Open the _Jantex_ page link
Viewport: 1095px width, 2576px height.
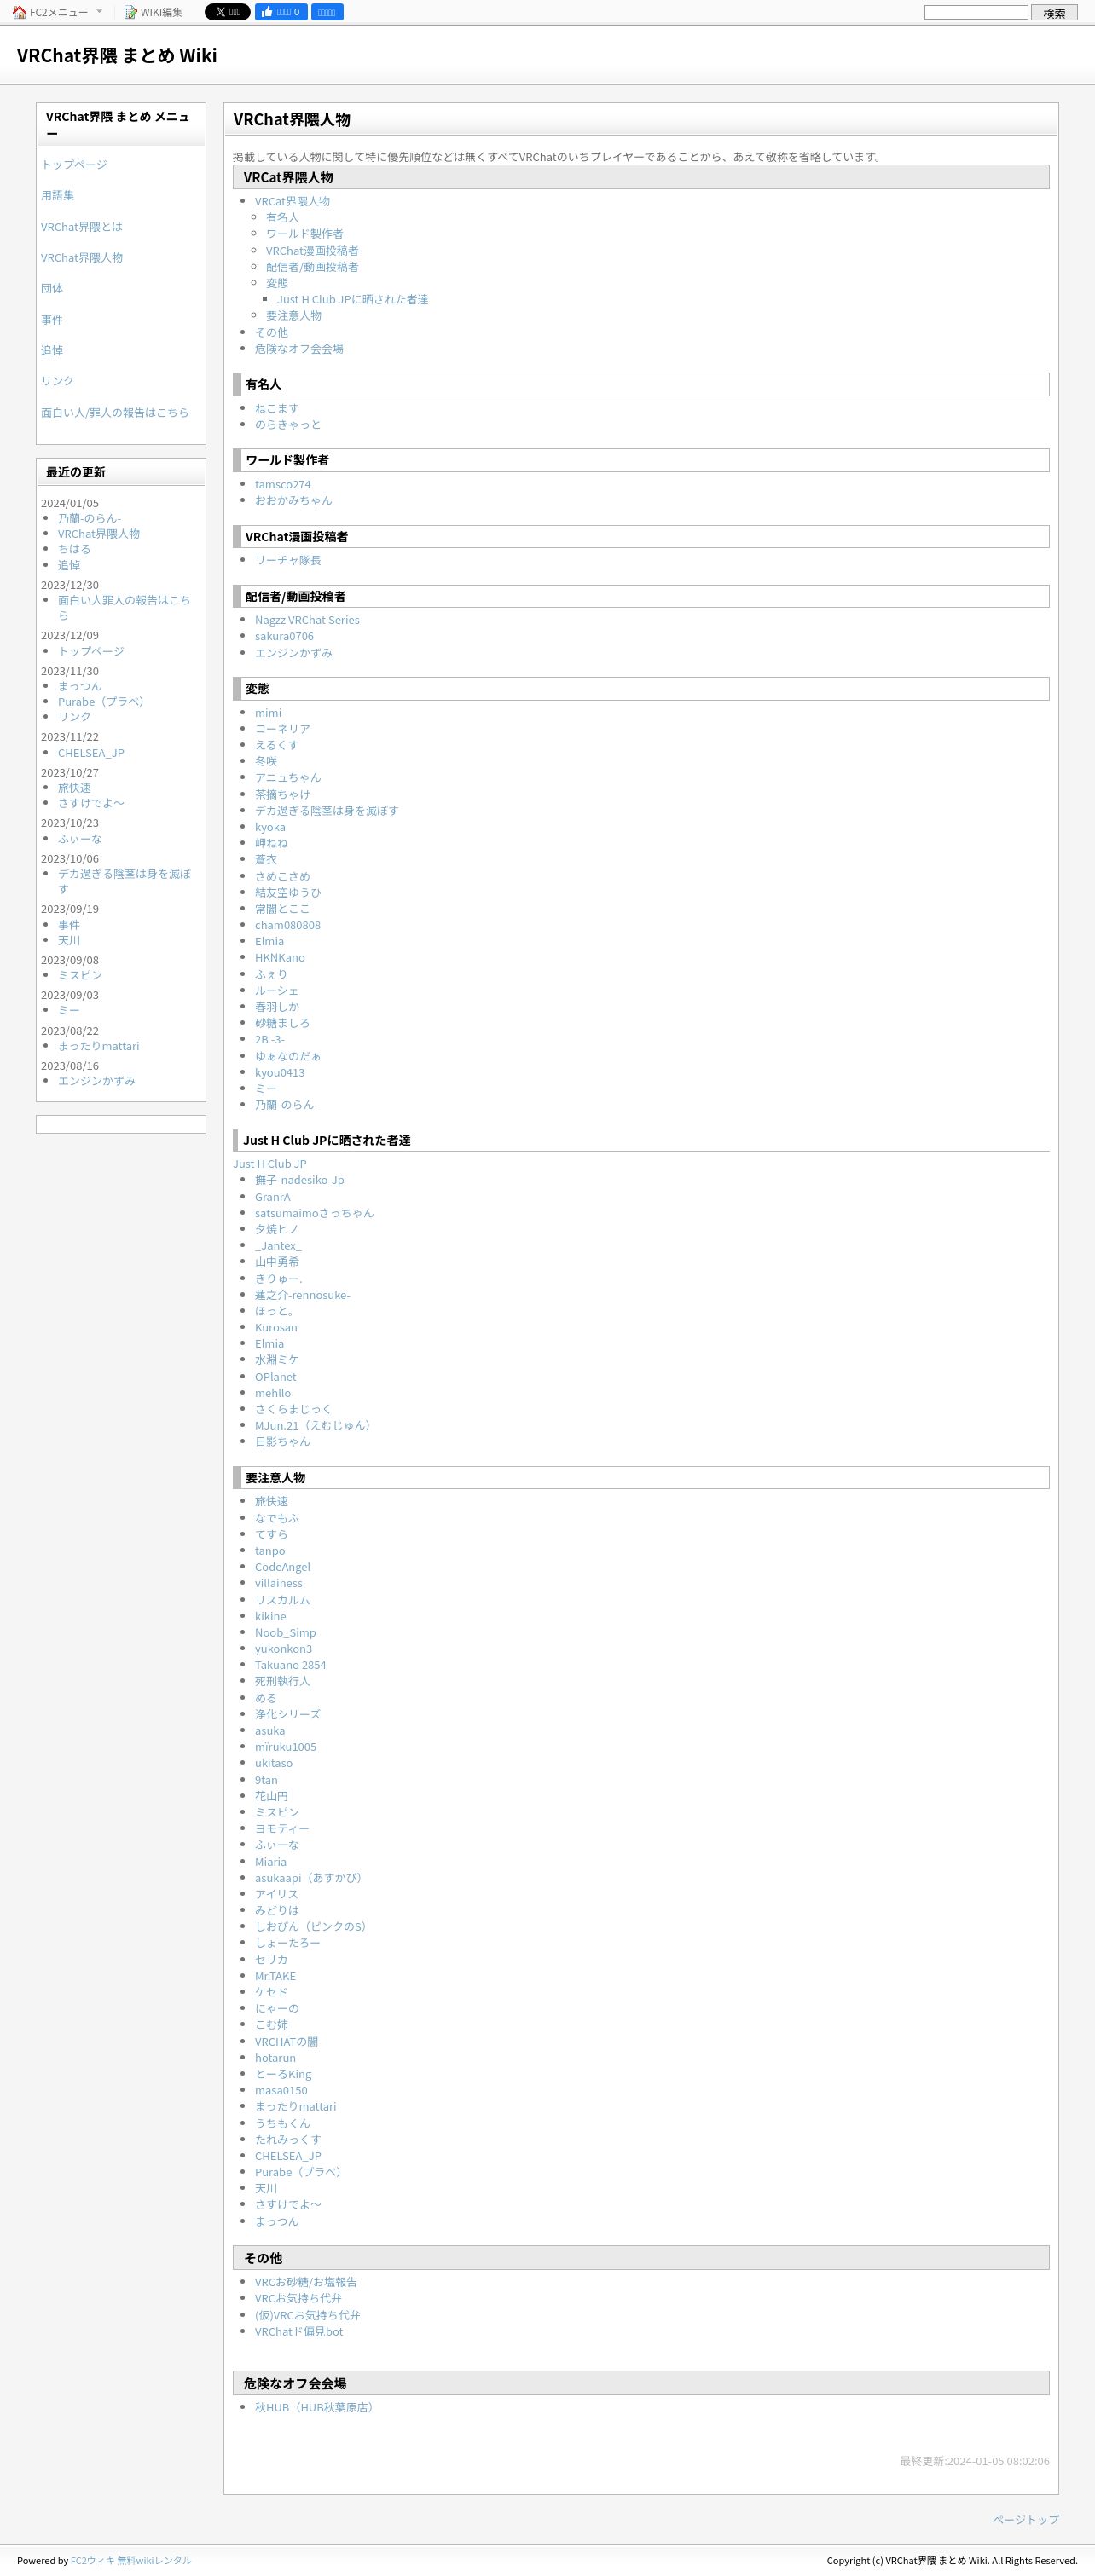pyautogui.click(x=278, y=1246)
